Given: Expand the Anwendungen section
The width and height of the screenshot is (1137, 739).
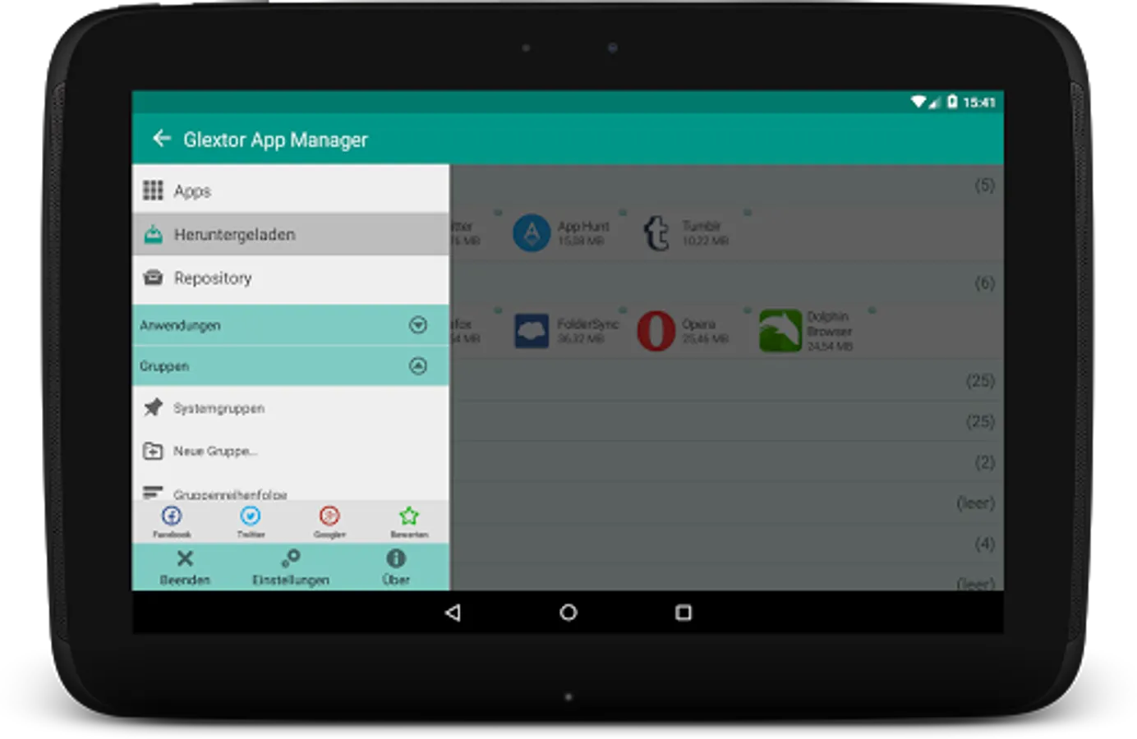Looking at the screenshot, I should (x=291, y=325).
